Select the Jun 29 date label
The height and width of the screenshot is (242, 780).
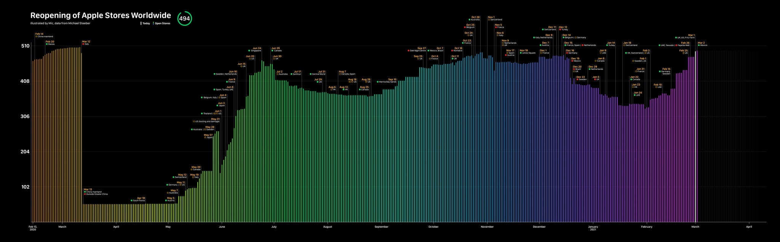tap(275, 49)
